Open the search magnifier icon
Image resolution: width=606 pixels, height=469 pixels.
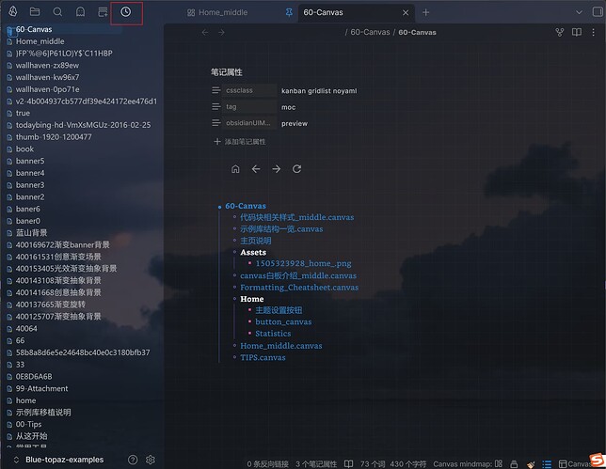(58, 12)
